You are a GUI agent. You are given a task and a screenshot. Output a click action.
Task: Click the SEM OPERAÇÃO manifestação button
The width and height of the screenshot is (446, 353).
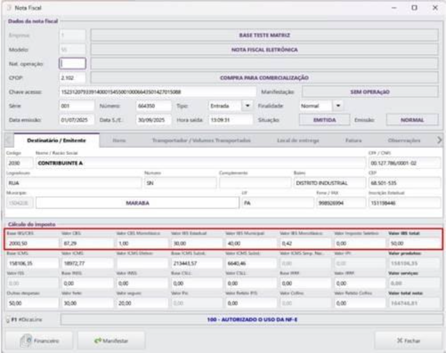(x=370, y=92)
